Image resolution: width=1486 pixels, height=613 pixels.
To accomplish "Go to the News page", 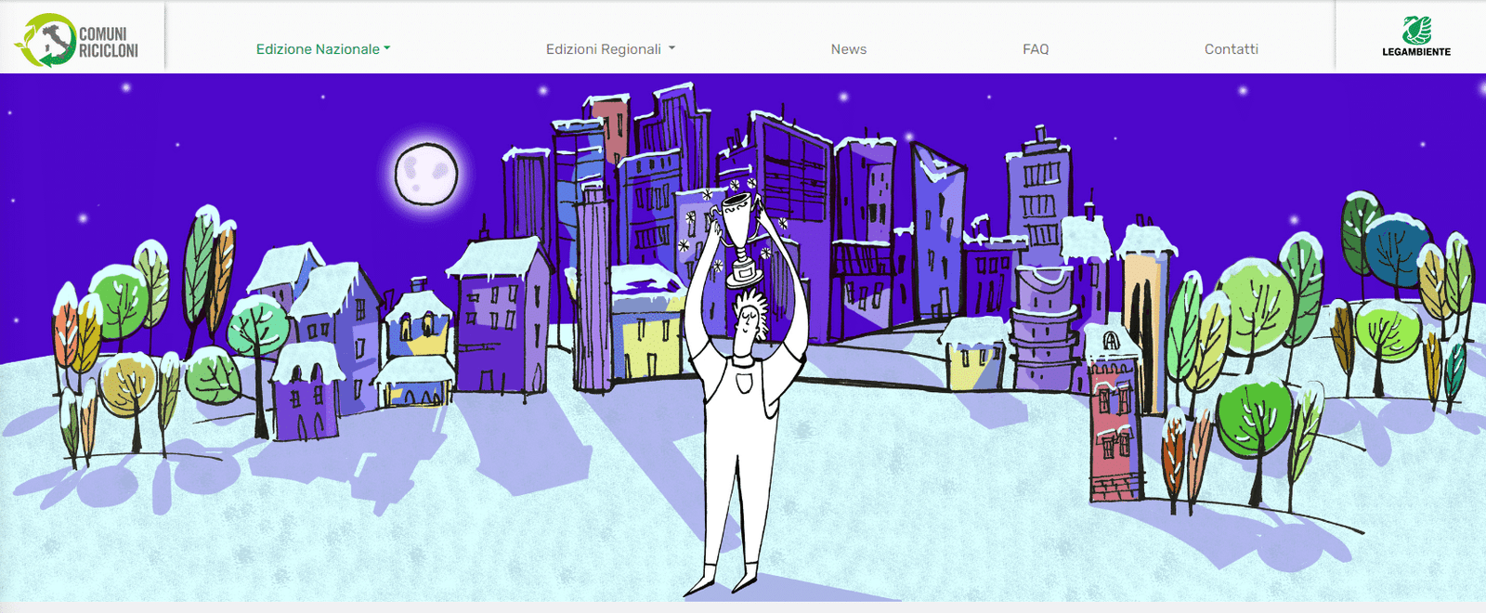I will pos(848,49).
